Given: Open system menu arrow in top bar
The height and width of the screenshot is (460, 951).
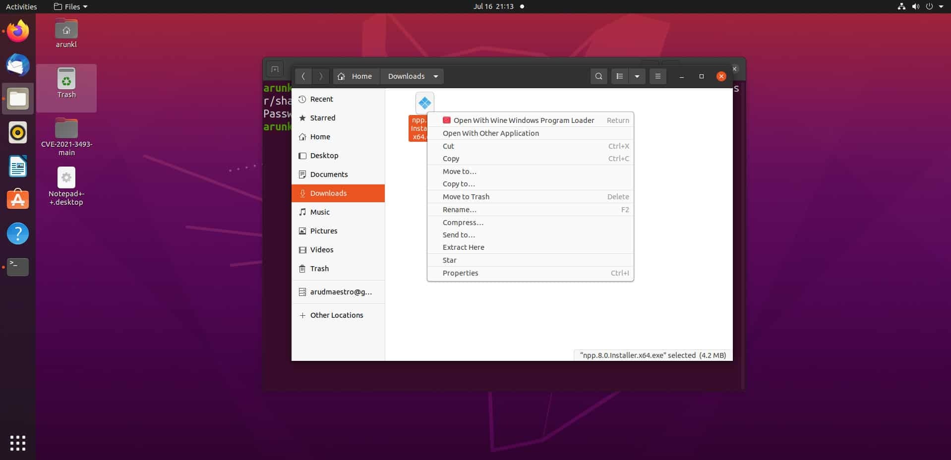Looking at the screenshot, I should [x=941, y=6].
